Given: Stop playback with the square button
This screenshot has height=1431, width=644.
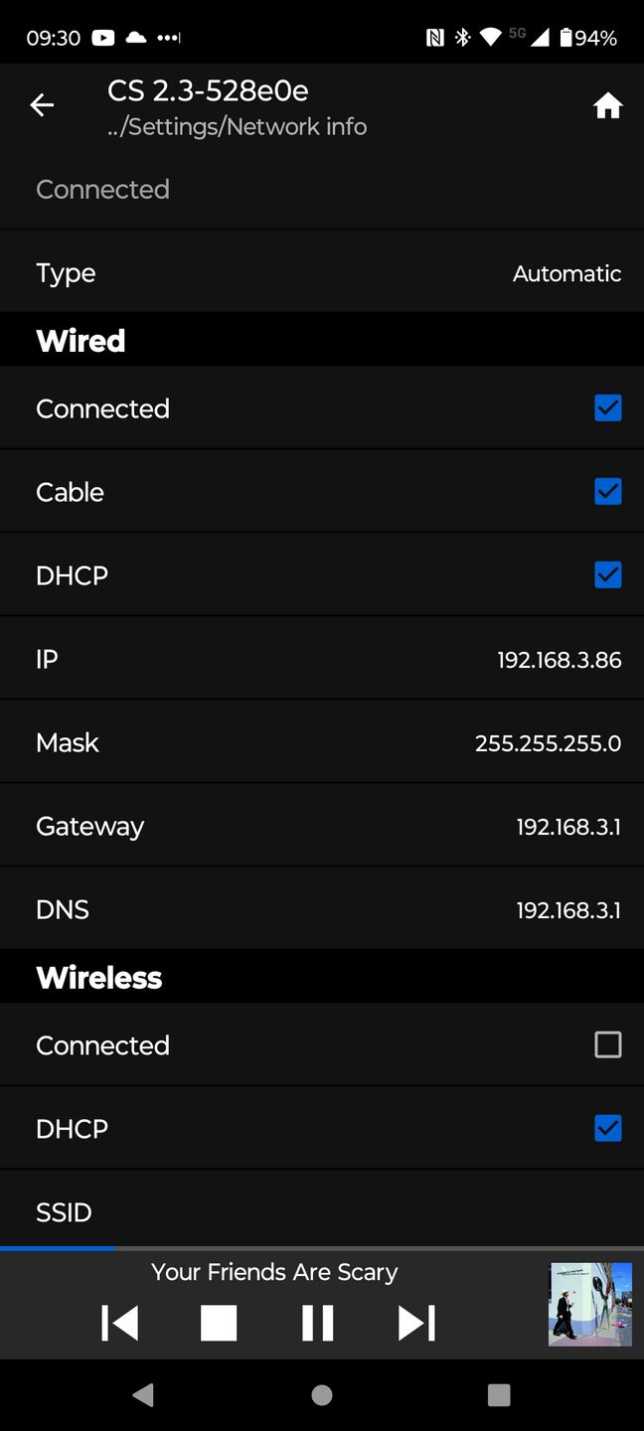Looking at the screenshot, I should click(219, 1323).
